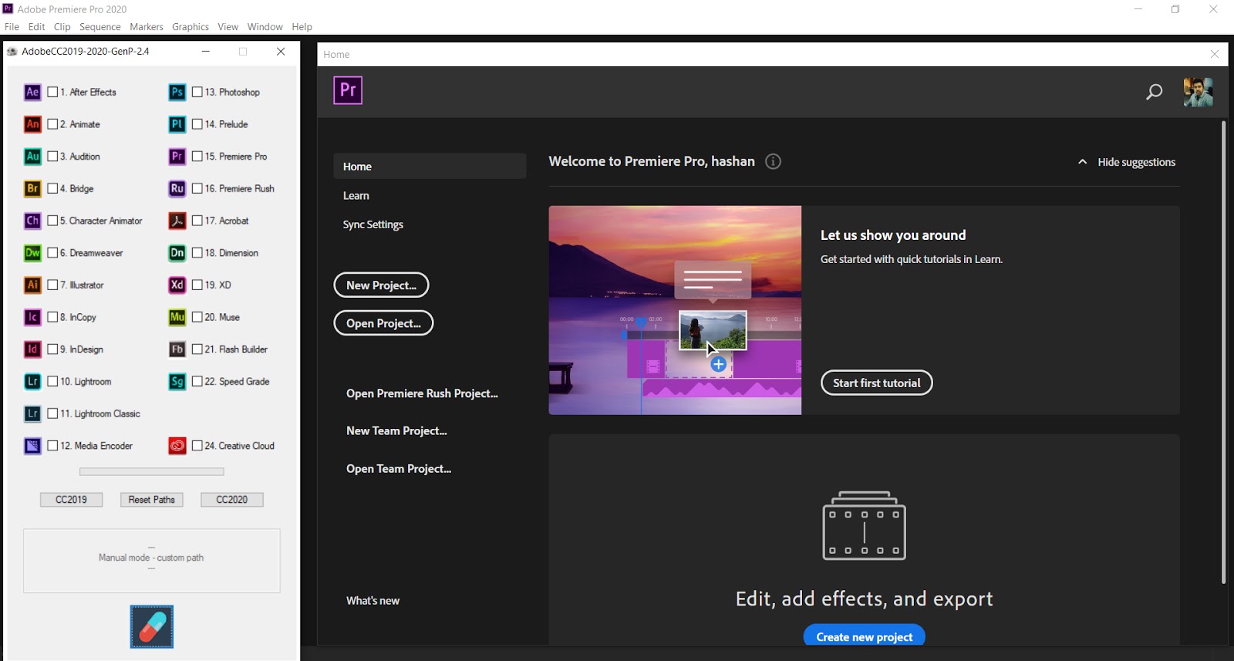Open the Graphics menu
1234x661 pixels.
(x=190, y=26)
